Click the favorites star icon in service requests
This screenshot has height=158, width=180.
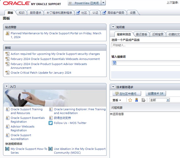click(x=130, y=100)
